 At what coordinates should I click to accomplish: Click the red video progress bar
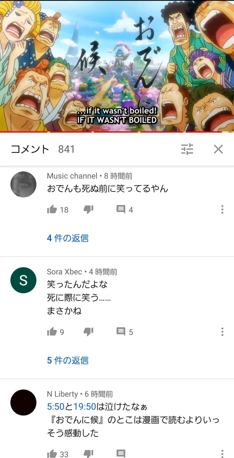tap(117, 132)
